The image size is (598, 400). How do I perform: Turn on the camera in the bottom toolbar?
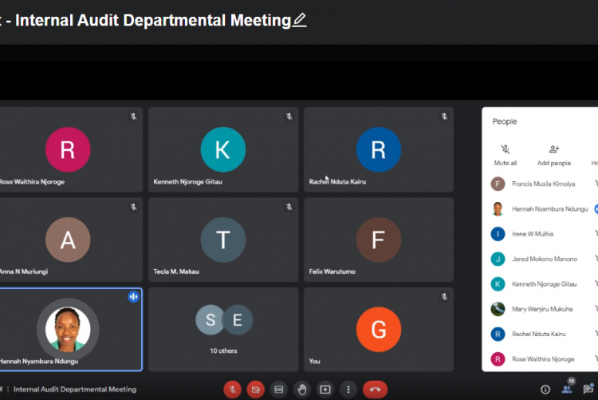(255, 390)
